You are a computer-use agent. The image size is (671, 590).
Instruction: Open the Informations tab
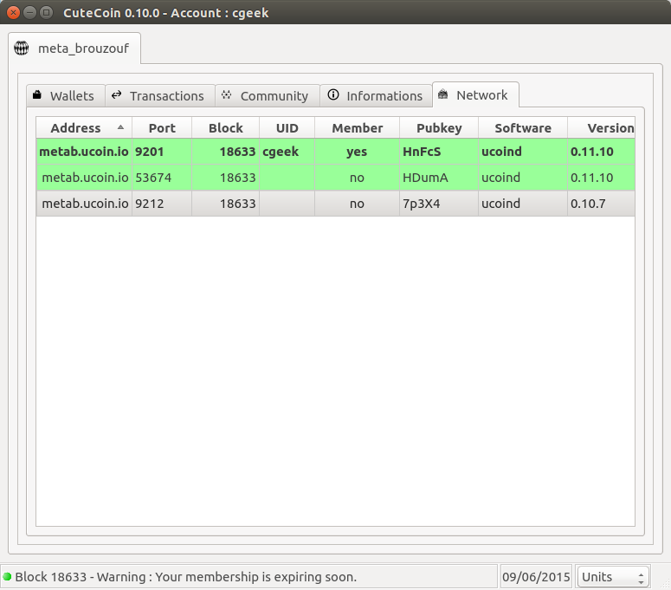click(376, 96)
